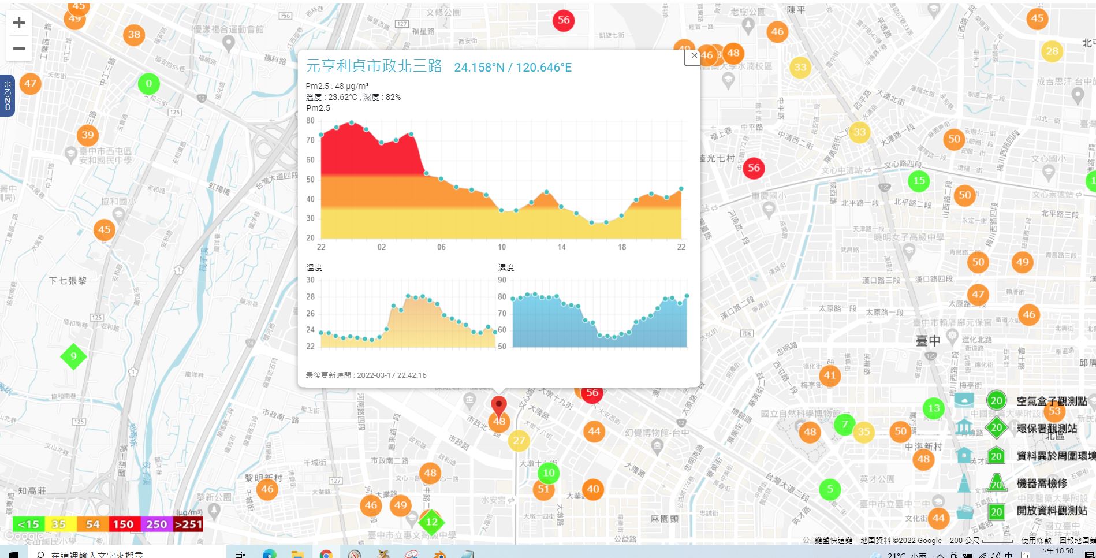The image size is (1096, 558).
Task: Click the orange 54 color scale swatch
Action: [92, 524]
